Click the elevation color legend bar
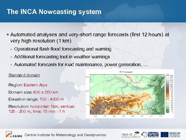The width and height of the screenshot is (186, 140). pyautogui.click(x=167, y=94)
